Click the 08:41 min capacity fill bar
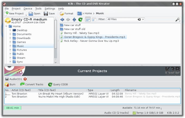185x118 pixels. [x=13, y=108]
